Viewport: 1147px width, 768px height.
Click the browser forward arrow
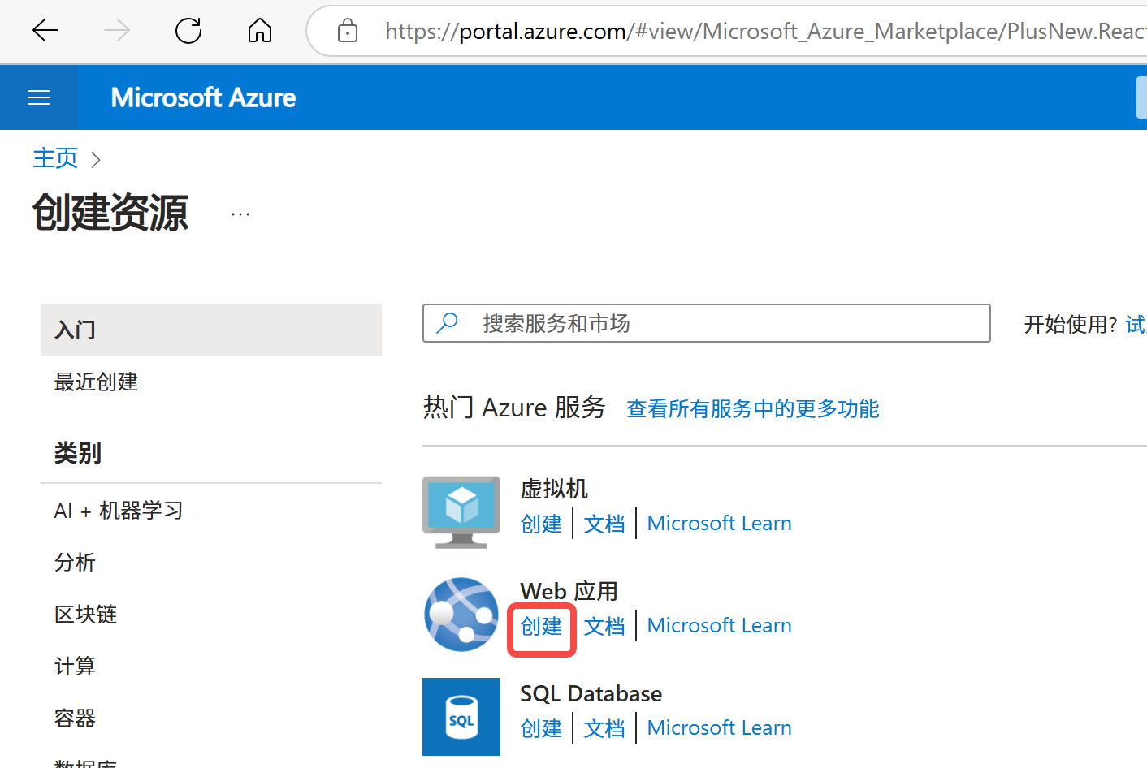(117, 31)
